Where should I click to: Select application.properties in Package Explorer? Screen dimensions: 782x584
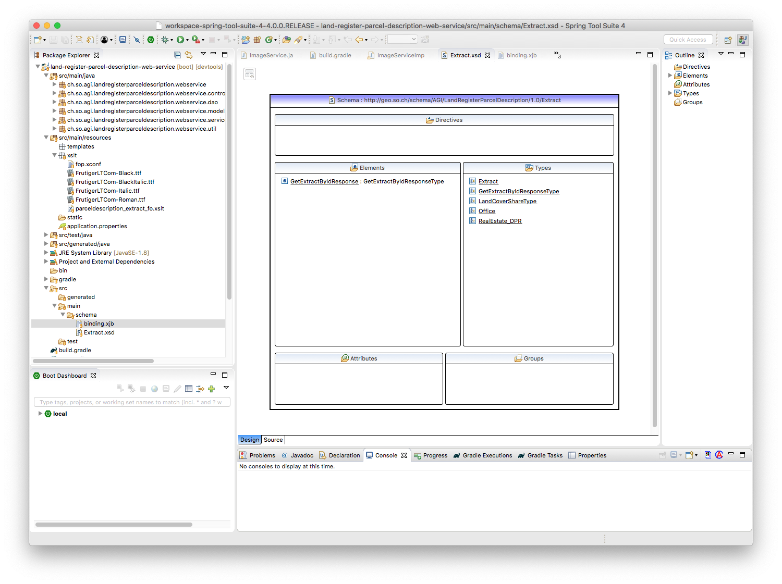(97, 226)
